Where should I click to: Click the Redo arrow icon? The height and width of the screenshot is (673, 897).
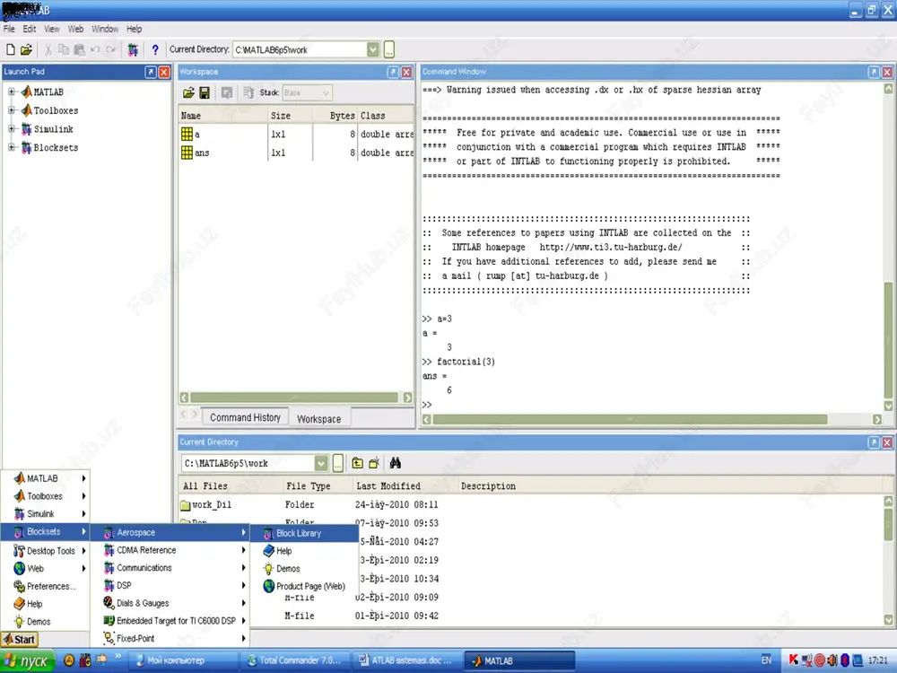110,49
